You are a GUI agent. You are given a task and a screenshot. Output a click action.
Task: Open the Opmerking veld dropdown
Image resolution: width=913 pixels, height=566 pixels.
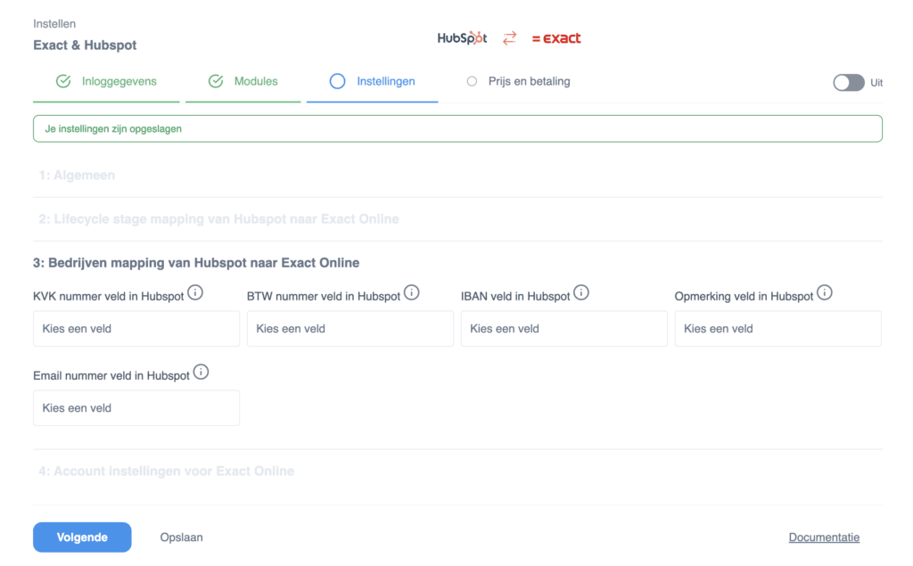pos(778,329)
